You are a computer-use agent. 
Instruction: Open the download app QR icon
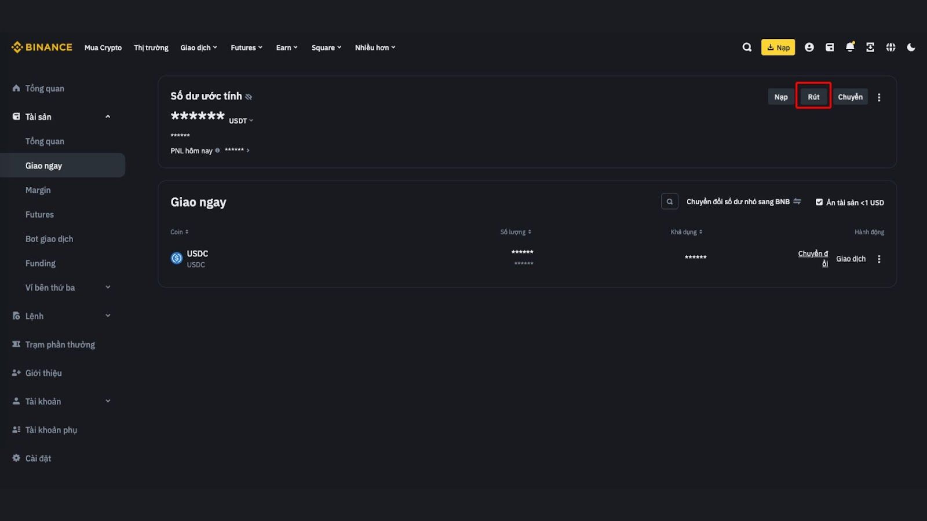pyautogui.click(x=870, y=47)
